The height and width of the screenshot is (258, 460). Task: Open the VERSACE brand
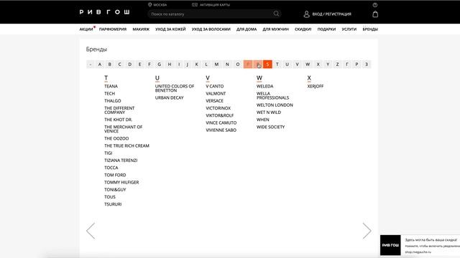[214, 101]
